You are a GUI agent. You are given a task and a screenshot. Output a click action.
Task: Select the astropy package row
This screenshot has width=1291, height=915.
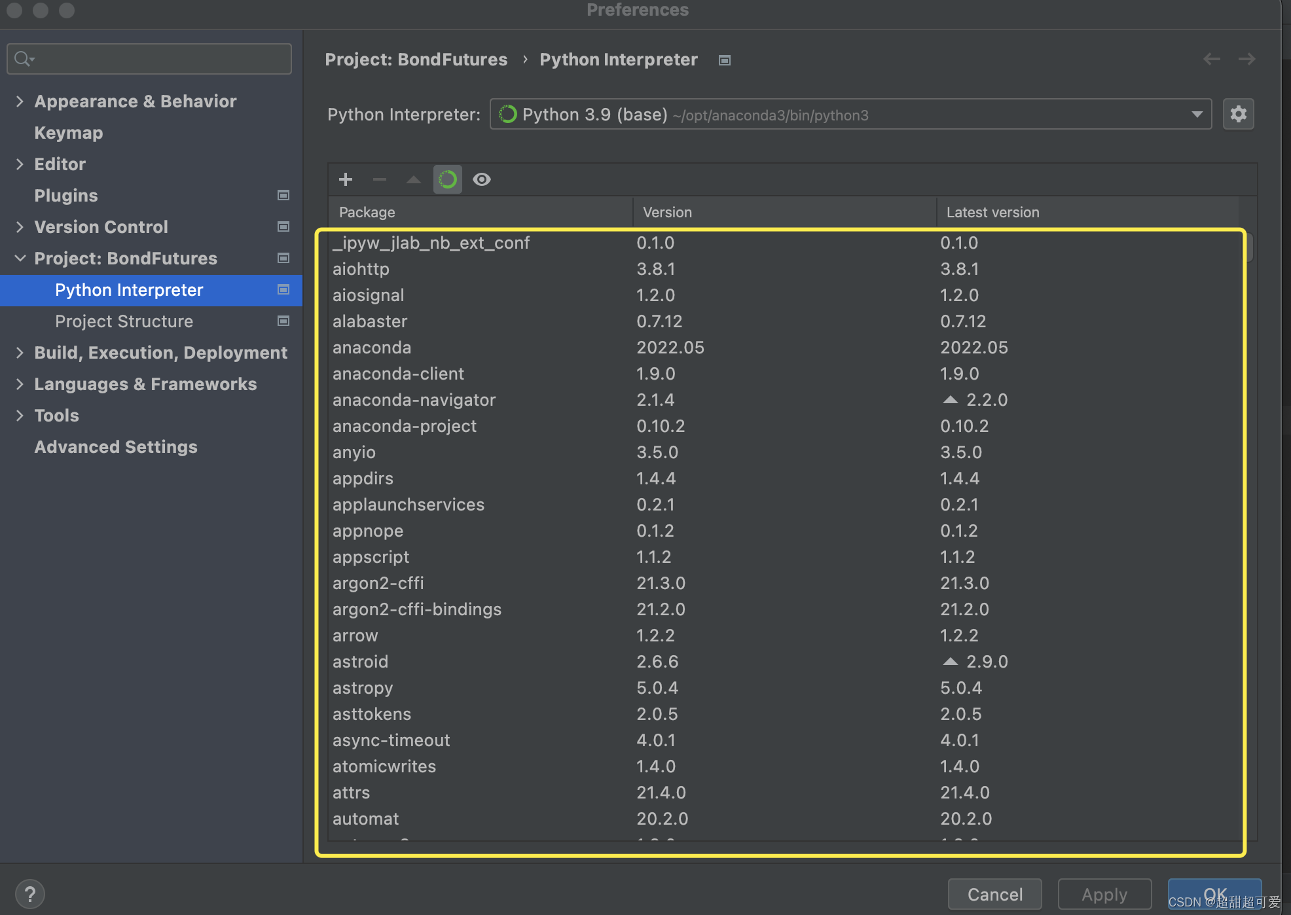(783, 688)
